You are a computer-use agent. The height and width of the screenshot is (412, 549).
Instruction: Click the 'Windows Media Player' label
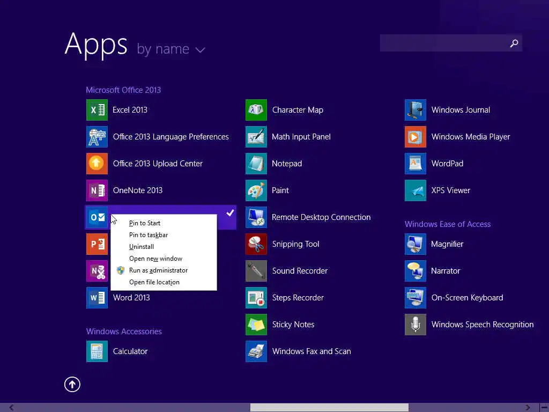[x=471, y=137]
